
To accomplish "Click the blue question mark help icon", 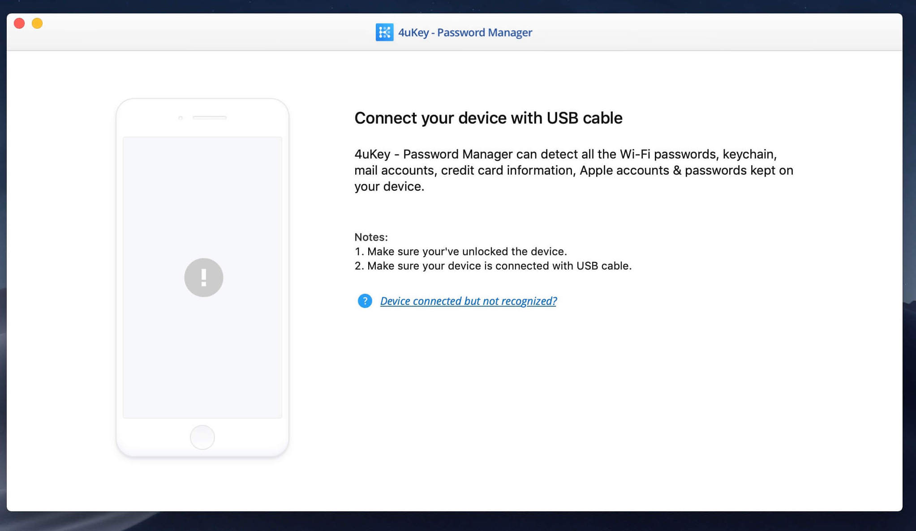I will tap(365, 301).
